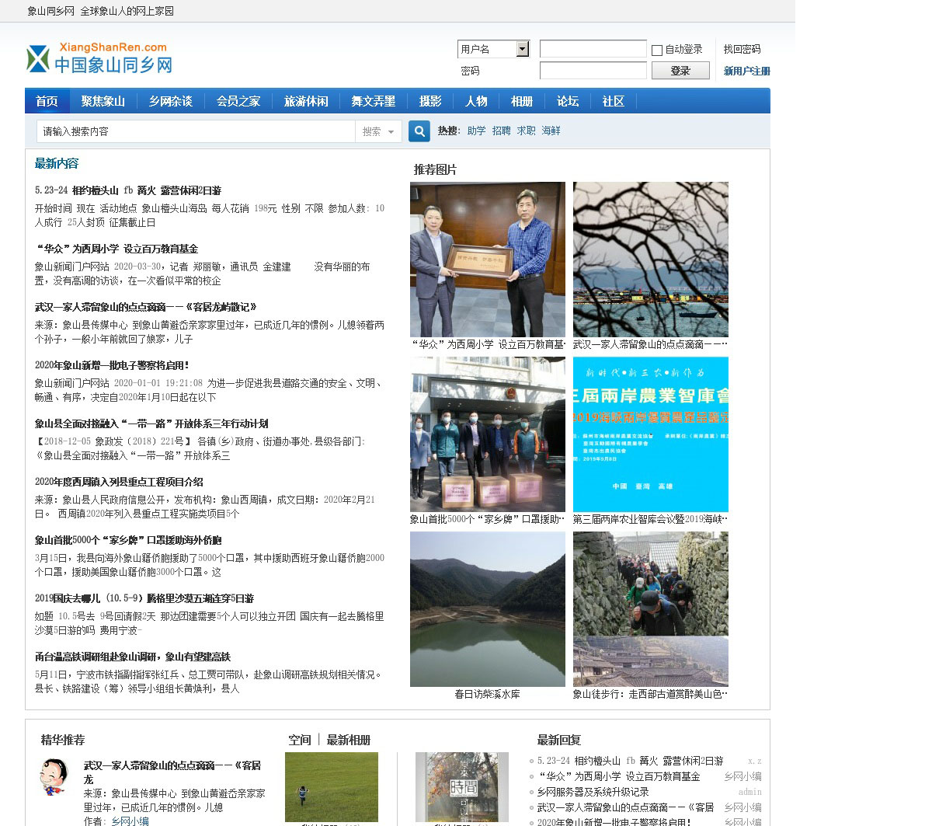
Task: Focus the 请输入搜索内容 search field
Action: tap(196, 131)
